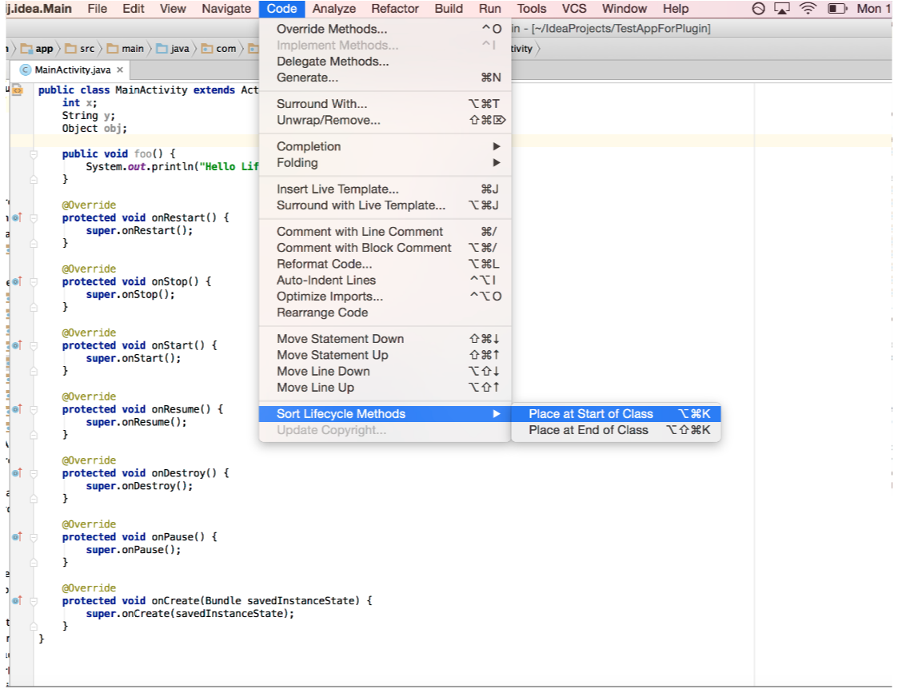The image size is (918, 689).
Task: Select Generate menu entry
Action: tap(385, 78)
